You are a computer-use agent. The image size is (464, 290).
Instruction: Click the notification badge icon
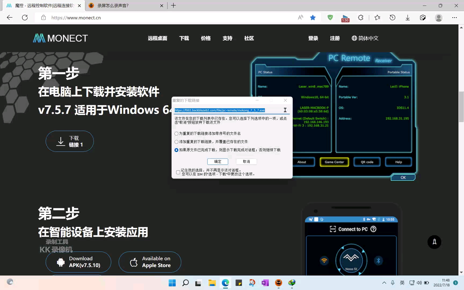456,283
